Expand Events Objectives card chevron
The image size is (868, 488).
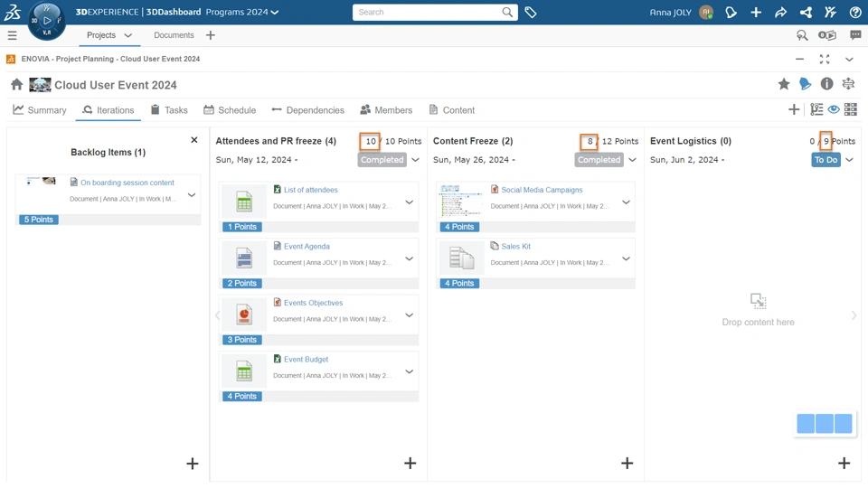click(409, 315)
